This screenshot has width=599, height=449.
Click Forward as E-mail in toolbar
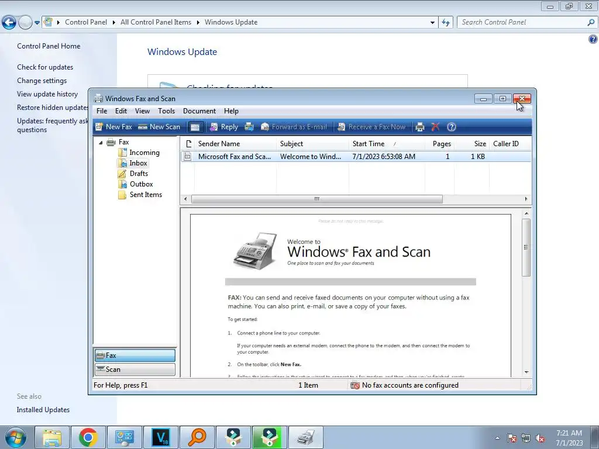(294, 127)
